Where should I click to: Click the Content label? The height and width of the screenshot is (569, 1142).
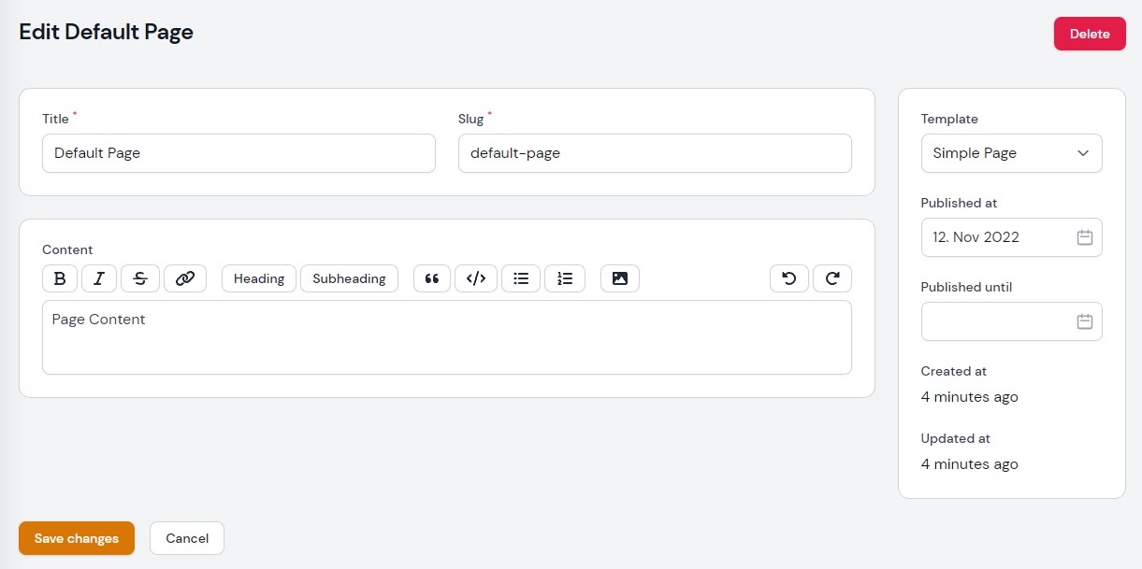click(67, 249)
